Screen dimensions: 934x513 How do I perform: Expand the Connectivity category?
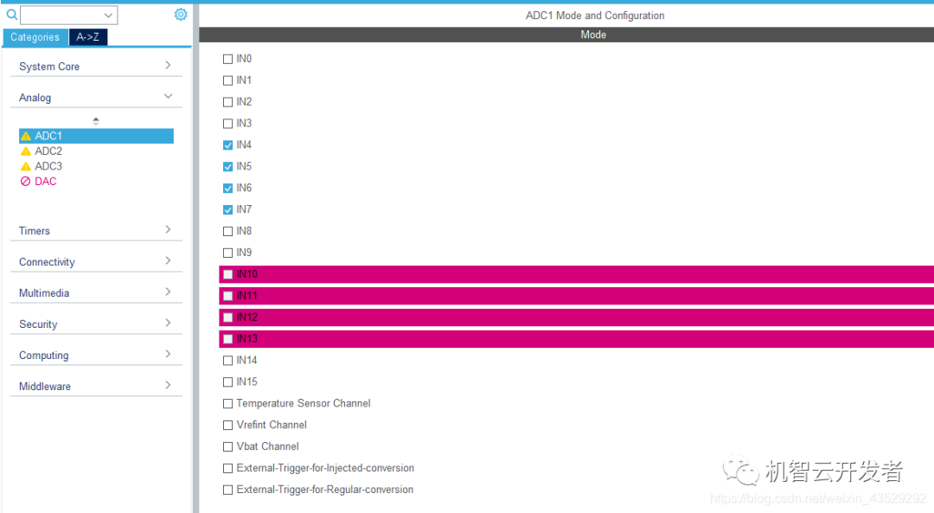pyautogui.click(x=96, y=261)
